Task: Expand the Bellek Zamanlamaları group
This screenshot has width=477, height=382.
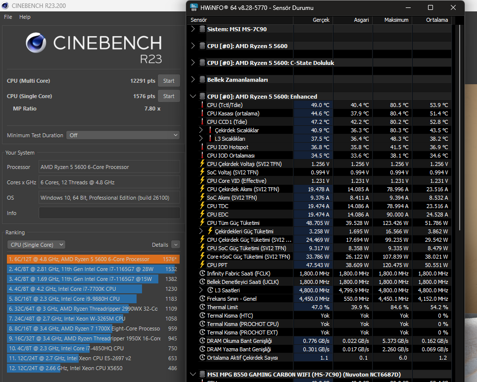Action: pyautogui.click(x=192, y=79)
